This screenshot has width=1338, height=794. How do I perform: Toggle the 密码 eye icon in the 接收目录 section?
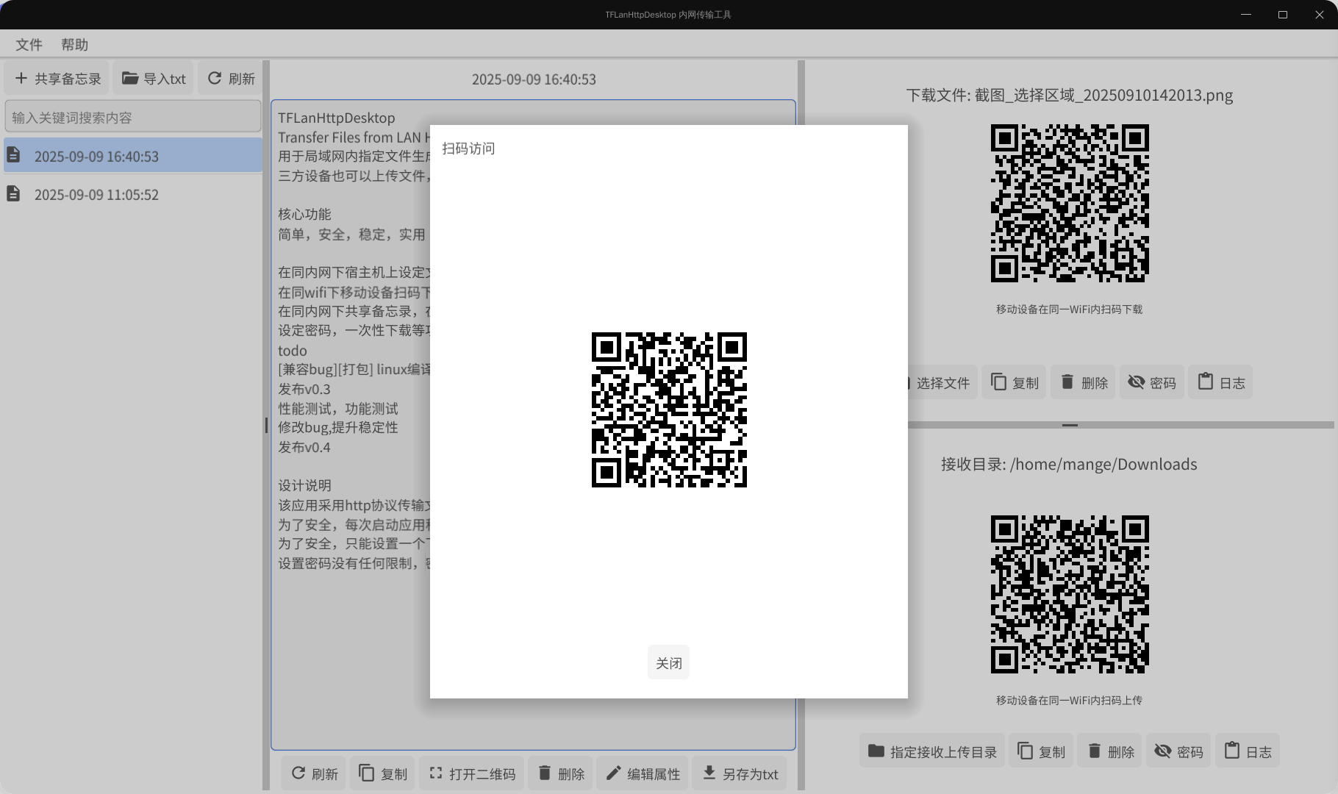click(x=1163, y=751)
